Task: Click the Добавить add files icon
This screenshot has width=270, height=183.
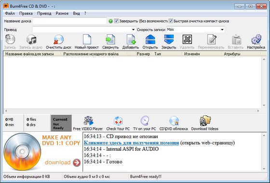Action: pyautogui.click(x=131, y=40)
